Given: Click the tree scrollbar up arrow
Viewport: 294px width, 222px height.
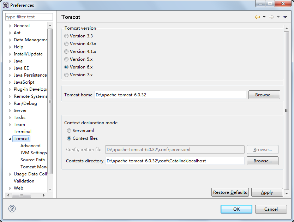Looking at the screenshot, I should click(x=50, y=25).
